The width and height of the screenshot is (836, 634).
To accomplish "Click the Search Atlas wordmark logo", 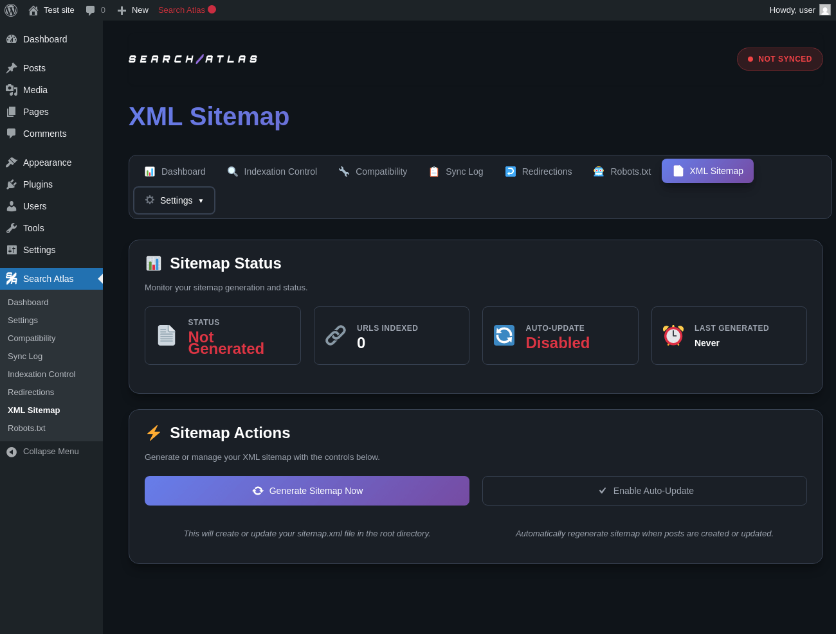I will click(x=193, y=59).
